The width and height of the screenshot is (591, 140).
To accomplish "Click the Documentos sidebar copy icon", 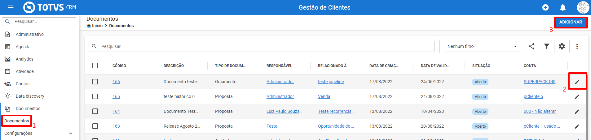I will [8, 108].
